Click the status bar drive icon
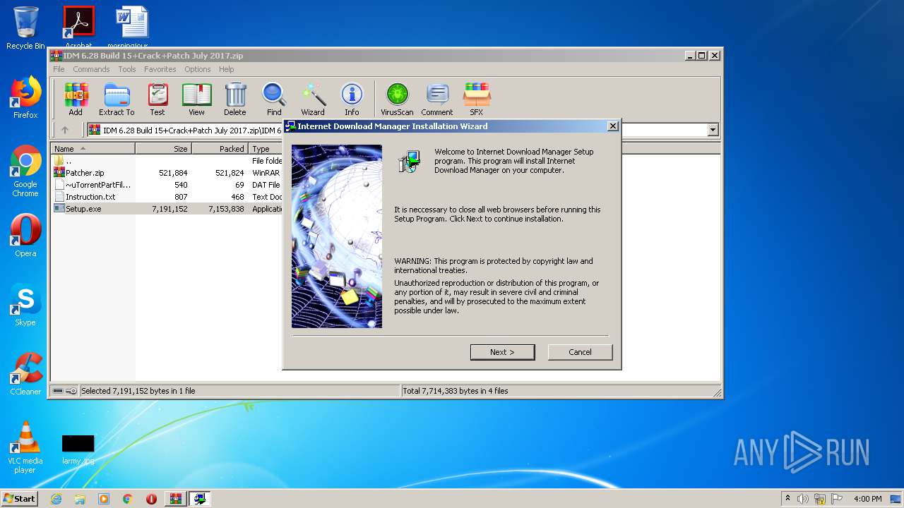Image resolution: width=904 pixels, height=508 pixels. point(59,391)
